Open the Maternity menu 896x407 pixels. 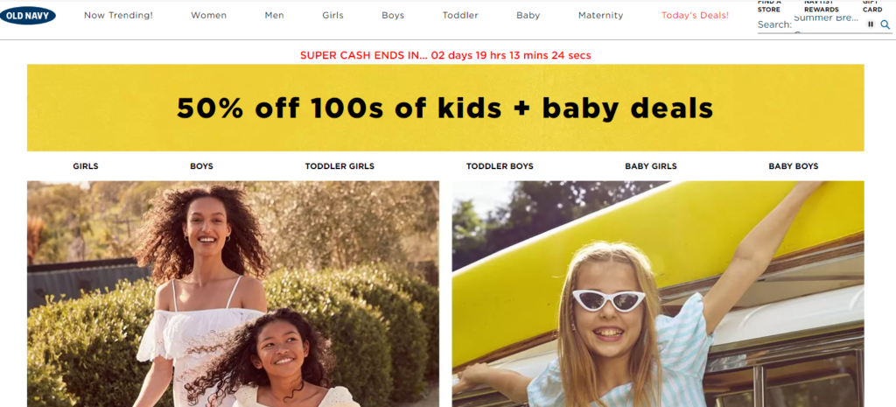(600, 16)
